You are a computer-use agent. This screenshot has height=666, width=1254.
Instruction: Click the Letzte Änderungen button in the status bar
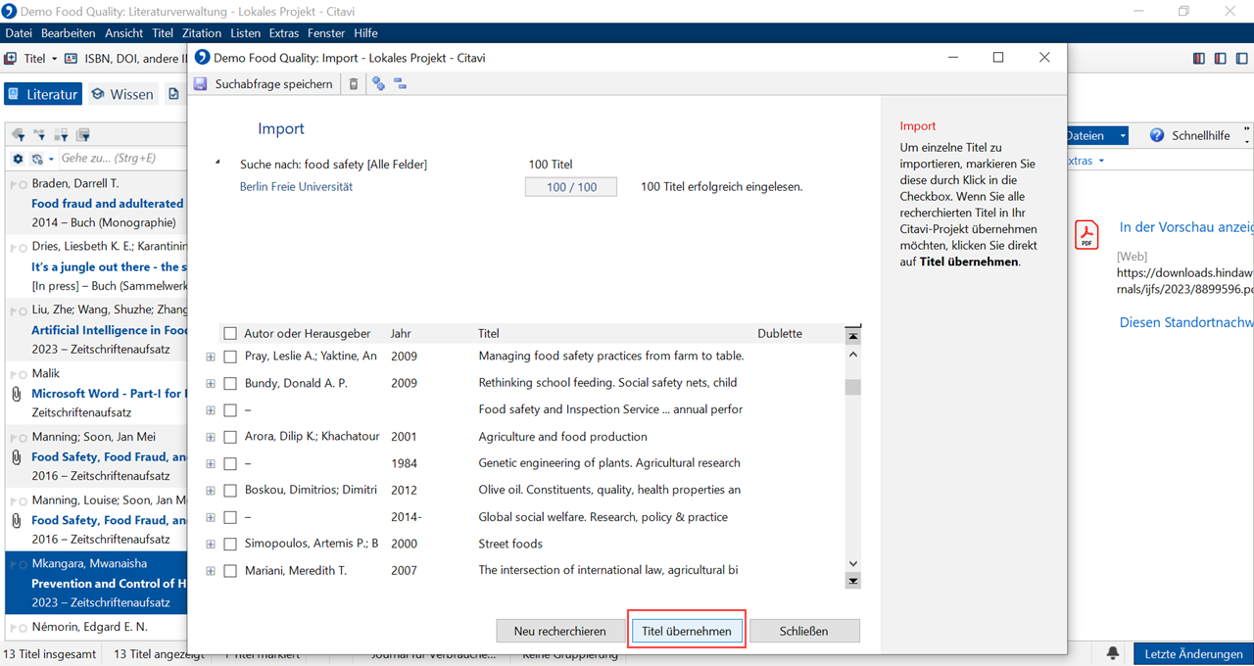(x=1193, y=654)
